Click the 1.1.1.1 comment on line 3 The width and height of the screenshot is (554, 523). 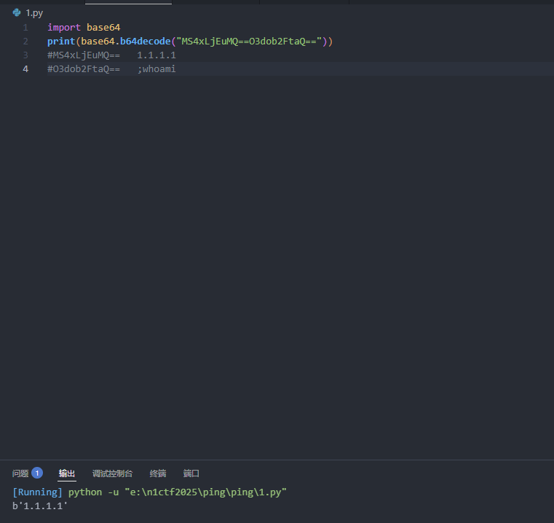[x=157, y=55]
